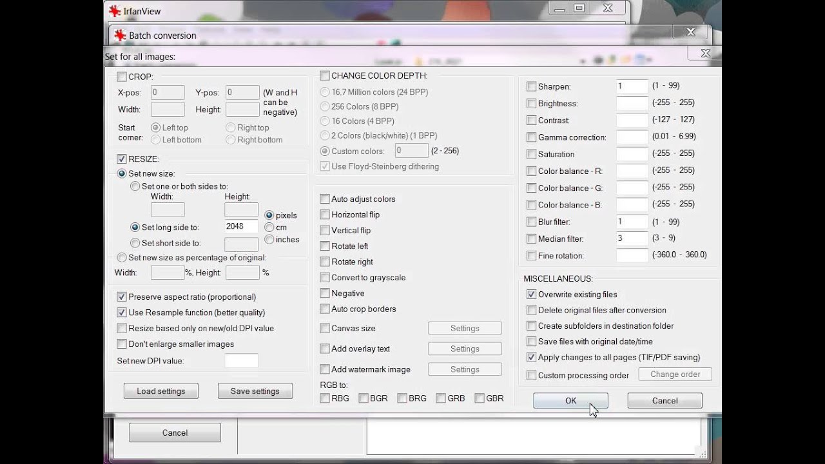Enable the Brightness checkbox
The image size is (825, 464).
[531, 103]
